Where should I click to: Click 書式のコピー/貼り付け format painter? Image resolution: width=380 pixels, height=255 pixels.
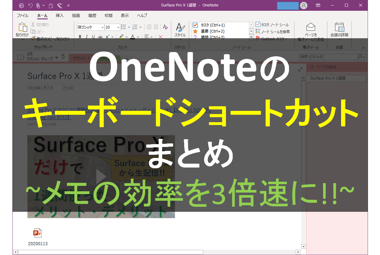click(50, 39)
